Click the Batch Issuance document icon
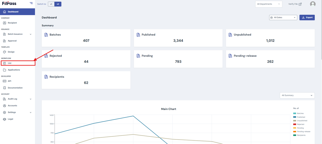This screenshot has height=144, width=322. [4, 34]
